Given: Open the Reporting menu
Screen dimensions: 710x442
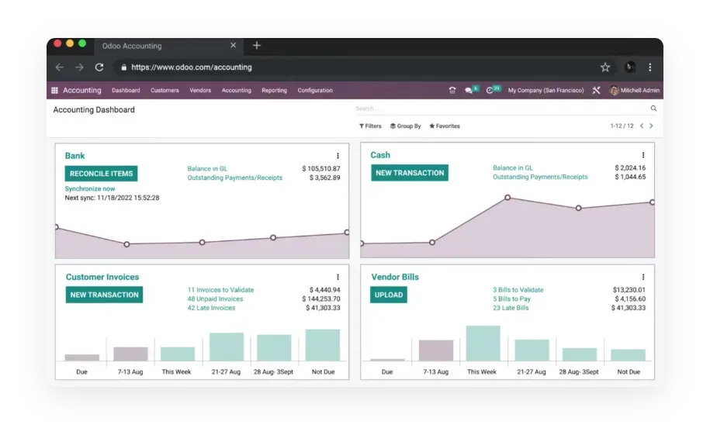Looking at the screenshot, I should tap(274, 91).
